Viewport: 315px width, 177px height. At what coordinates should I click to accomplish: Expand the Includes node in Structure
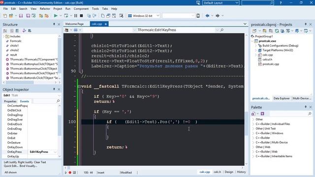click(4, 36)
